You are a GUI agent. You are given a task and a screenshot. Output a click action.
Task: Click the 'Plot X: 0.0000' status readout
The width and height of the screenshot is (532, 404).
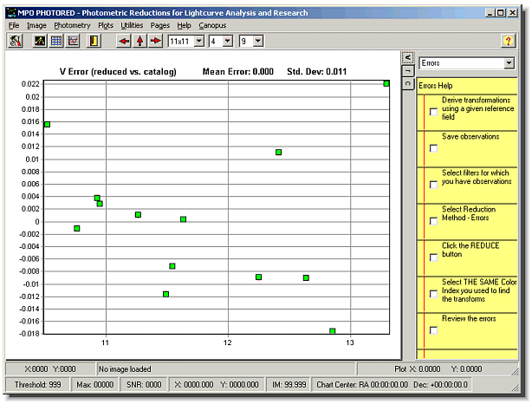(417, 369)
